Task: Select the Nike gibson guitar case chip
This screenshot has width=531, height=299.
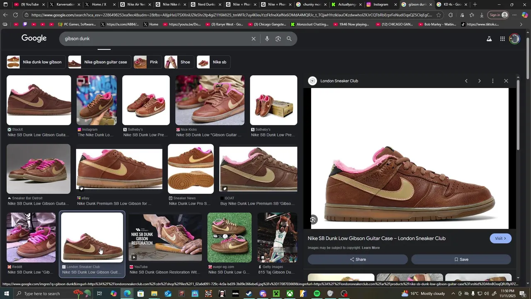Action: [100, 62]
